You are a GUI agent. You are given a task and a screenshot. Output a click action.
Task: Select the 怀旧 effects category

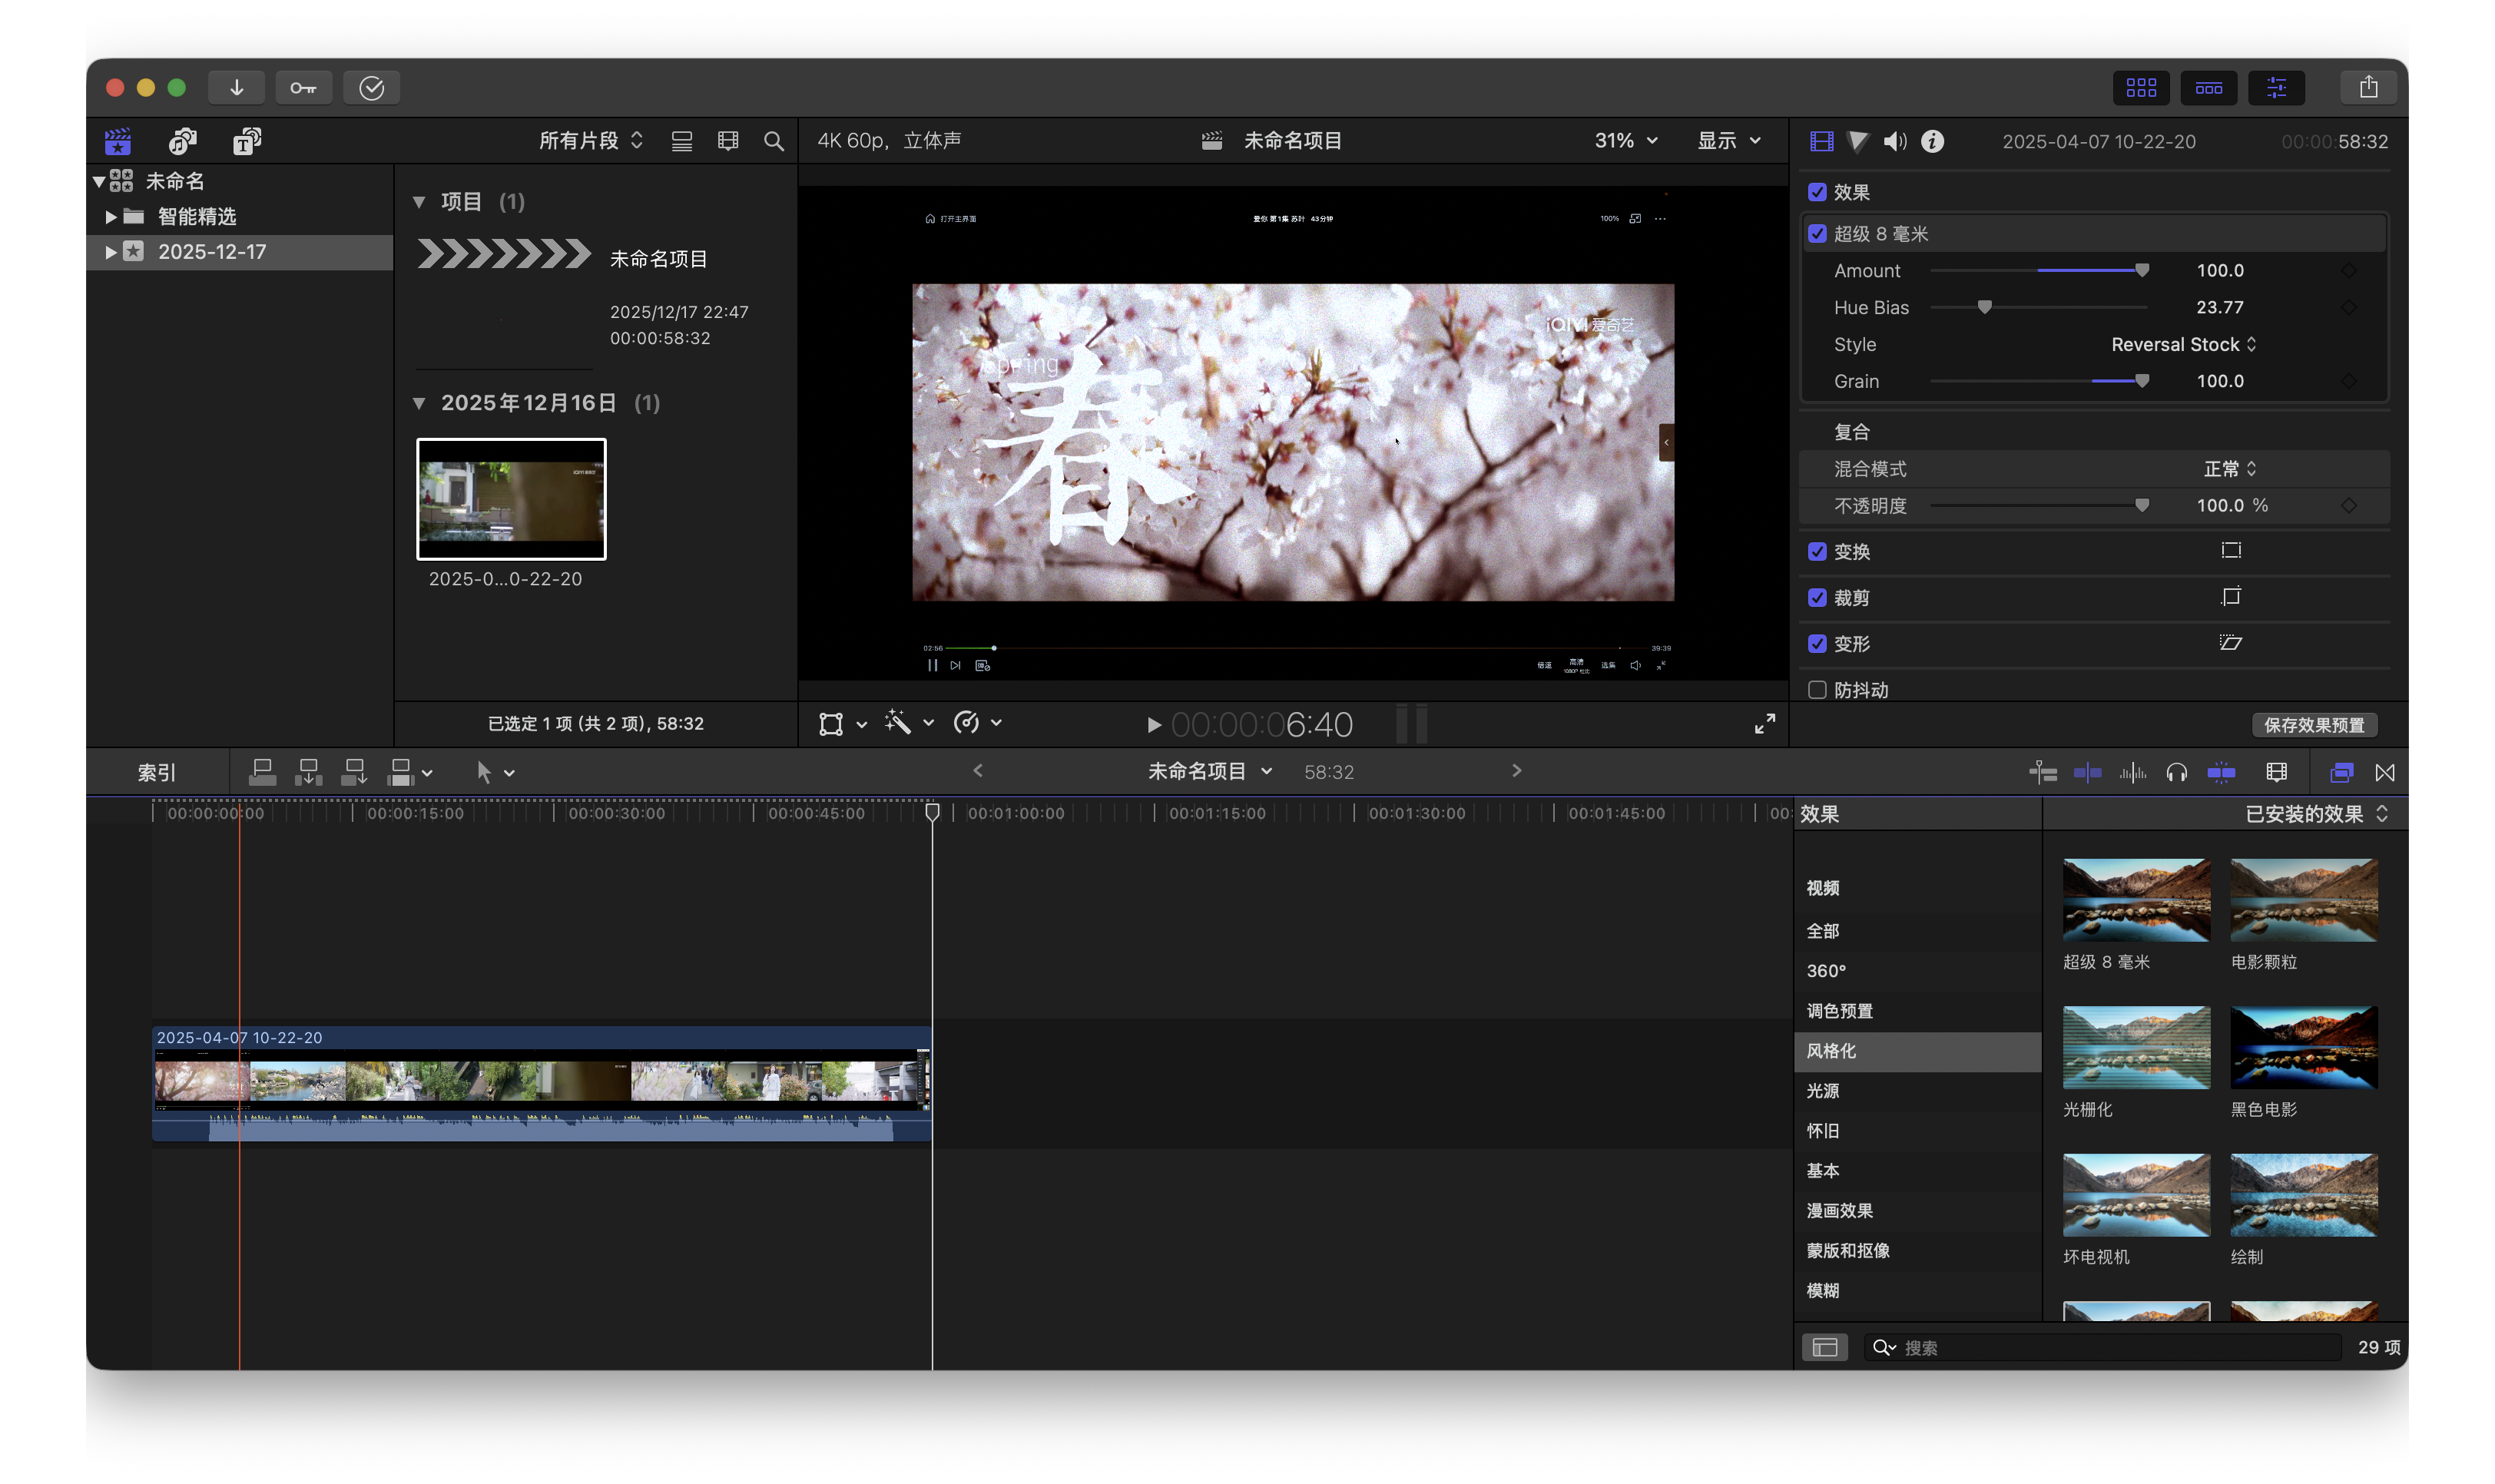(x=1822, y=1130)
